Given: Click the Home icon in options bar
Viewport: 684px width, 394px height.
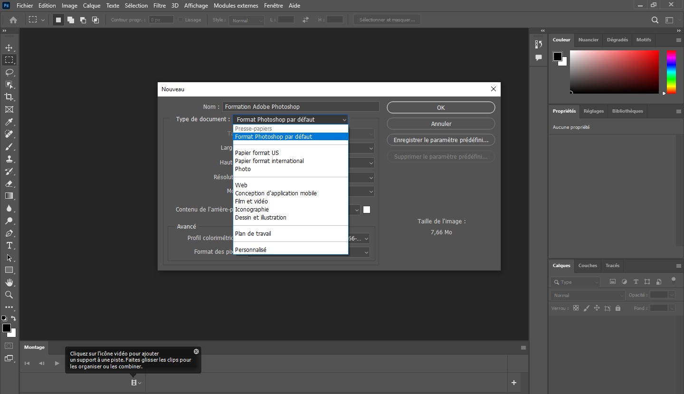Looking at the screenshot, I should (x=13, y=20).
